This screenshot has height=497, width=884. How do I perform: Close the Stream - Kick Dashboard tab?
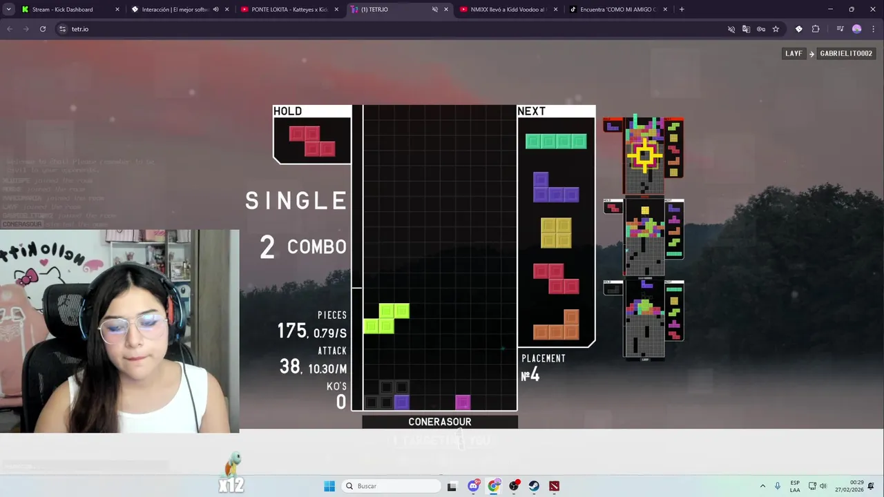pyautogui.click(x=117, y=10)
